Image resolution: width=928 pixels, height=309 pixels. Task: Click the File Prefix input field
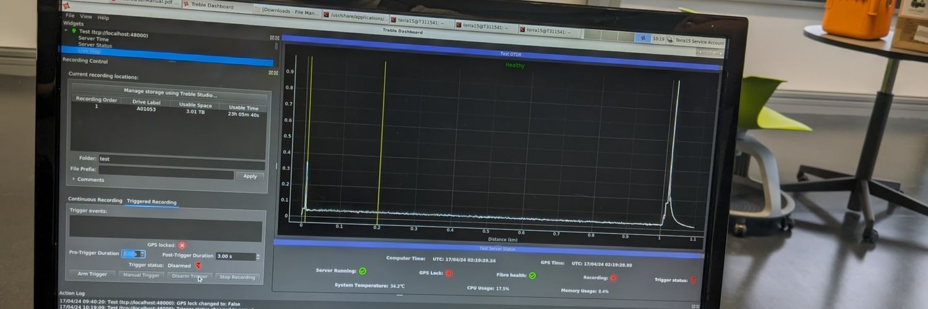(166, 171)
